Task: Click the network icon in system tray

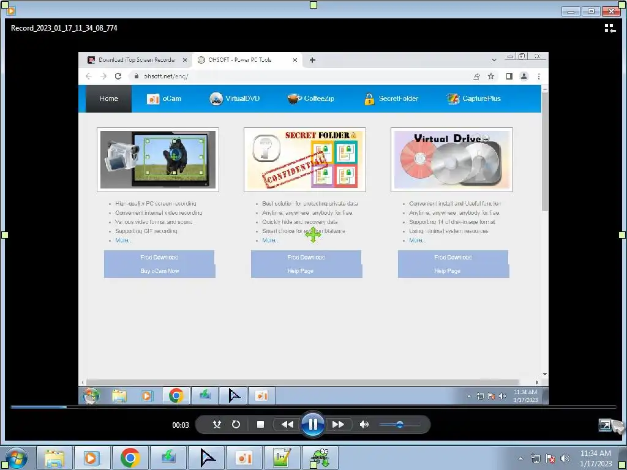Action: [535, 458]
